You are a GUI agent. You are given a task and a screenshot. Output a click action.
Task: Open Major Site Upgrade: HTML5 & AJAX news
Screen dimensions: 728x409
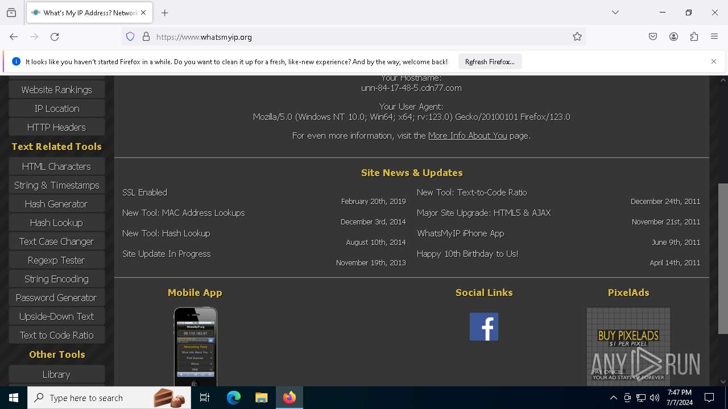click(483, 213)
